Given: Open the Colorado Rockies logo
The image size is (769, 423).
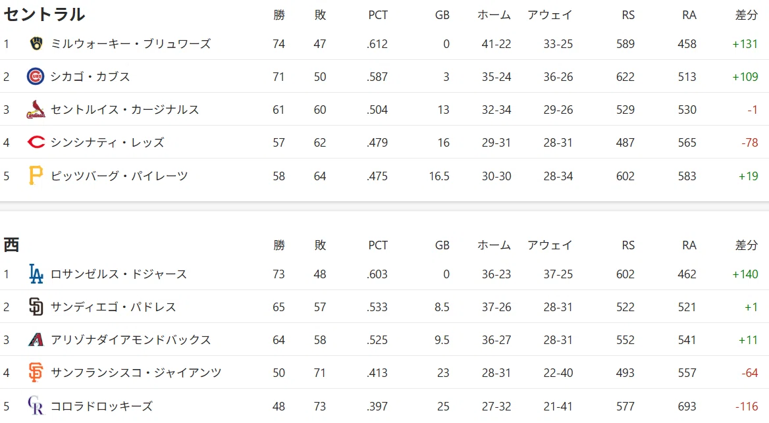Looking at the screenshot, I should [36, 405].
